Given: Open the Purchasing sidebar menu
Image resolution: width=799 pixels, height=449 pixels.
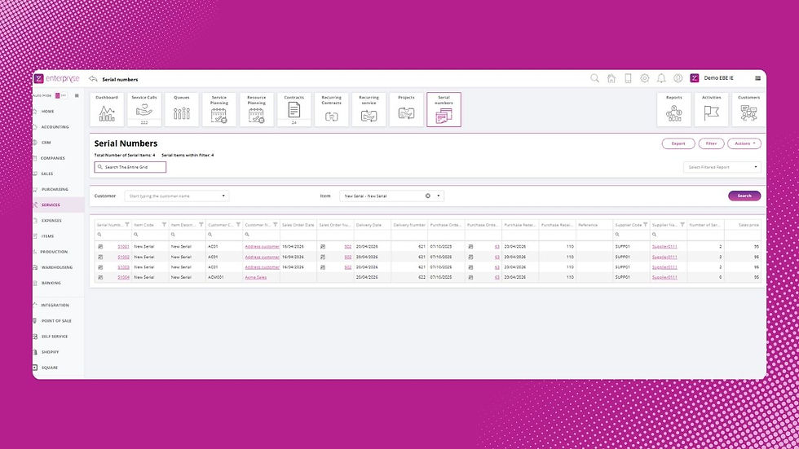Looking at the screenshot, I should click(55, 189).
